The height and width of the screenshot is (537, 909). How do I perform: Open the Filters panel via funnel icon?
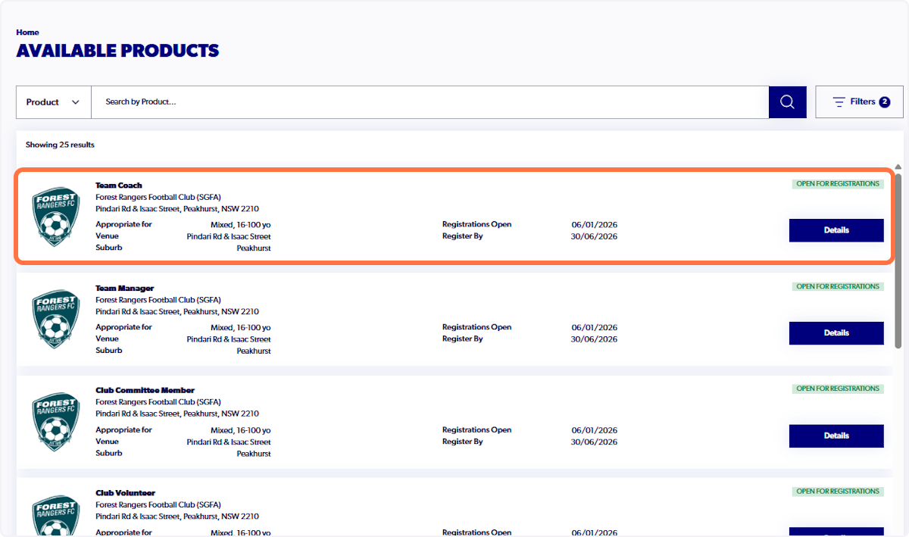(x=839, y=101)
